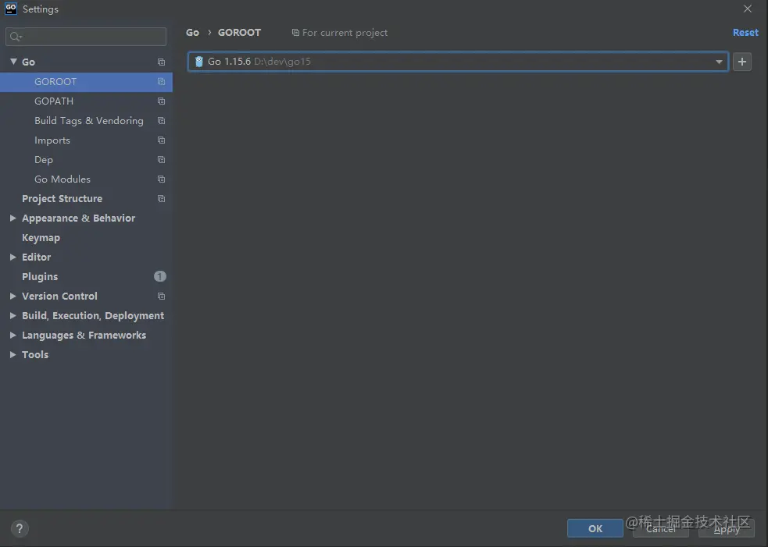Click the OK button
The image size is (768, 547).
pos(595,528)
